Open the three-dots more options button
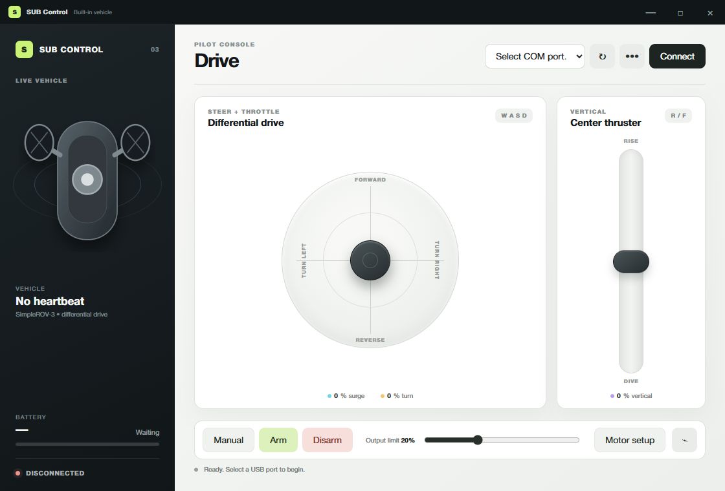This screenshot has height=491, width=725. click(x=632, y=56)
